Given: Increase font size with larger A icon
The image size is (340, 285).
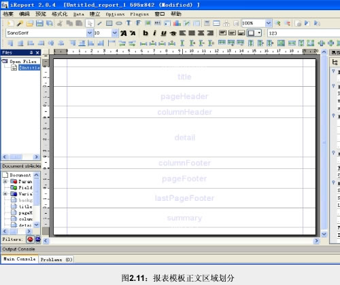Looking at the screenshot, I should click(124, 33).
